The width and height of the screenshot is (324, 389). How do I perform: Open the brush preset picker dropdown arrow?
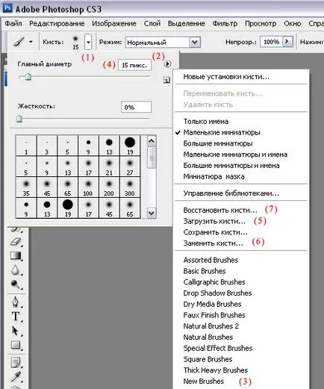(88, 42)
